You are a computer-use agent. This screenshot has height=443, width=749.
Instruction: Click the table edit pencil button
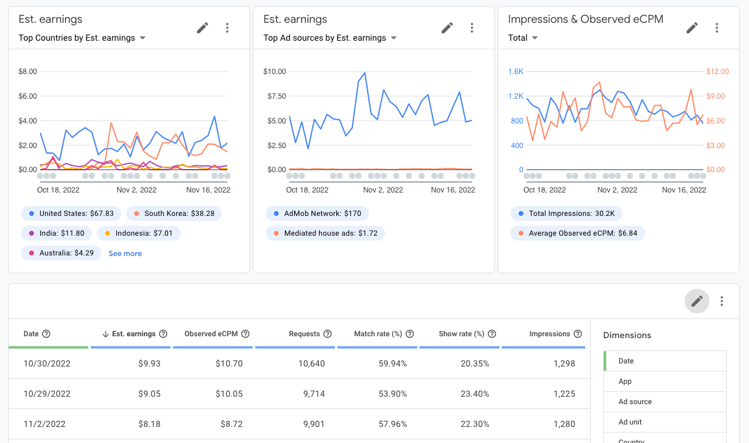coord(697,301)
